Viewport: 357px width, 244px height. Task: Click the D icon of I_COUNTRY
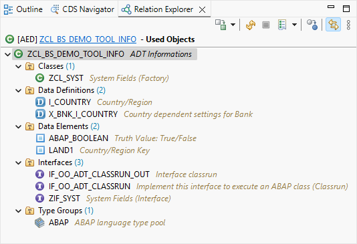point(40,102)
